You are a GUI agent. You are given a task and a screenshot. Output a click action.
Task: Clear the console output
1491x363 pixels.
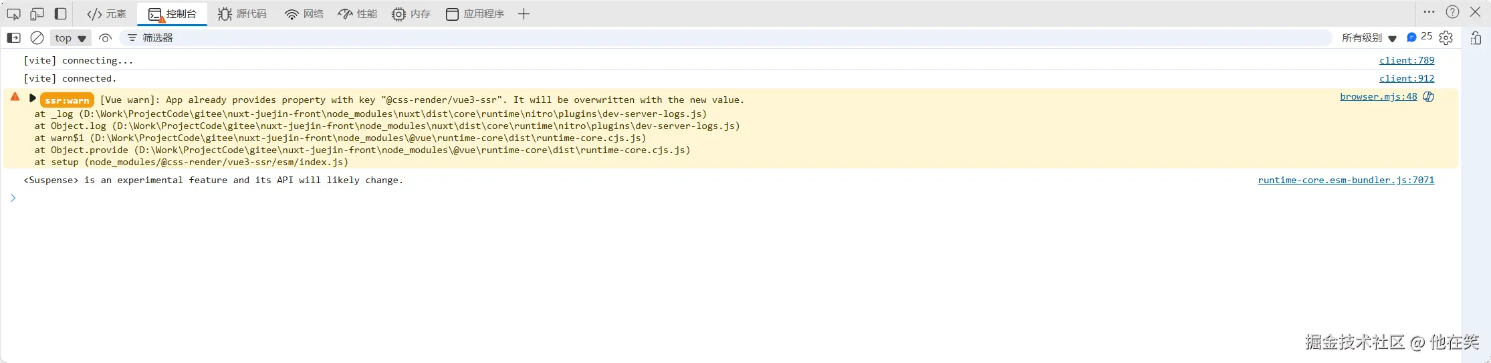point(37,38)
